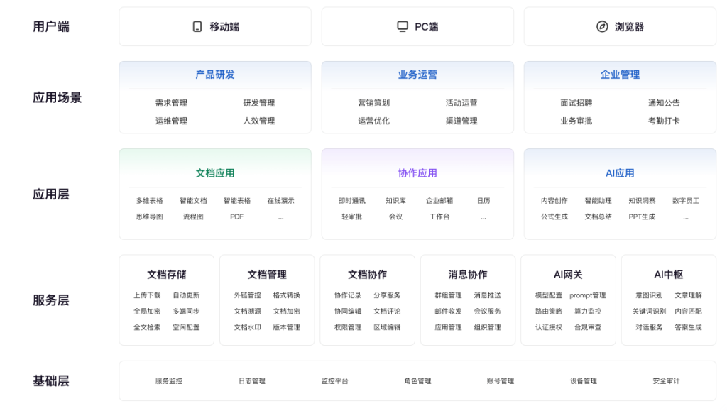Select 企业邮箱 in 协作应用
This screenshot has width=727, height=411.
pyautogui.click(x=439, y=201)
